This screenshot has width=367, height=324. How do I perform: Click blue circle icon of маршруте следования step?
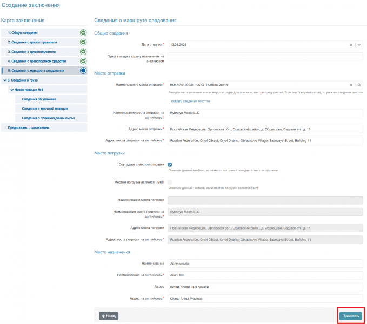tap(83, 71)
